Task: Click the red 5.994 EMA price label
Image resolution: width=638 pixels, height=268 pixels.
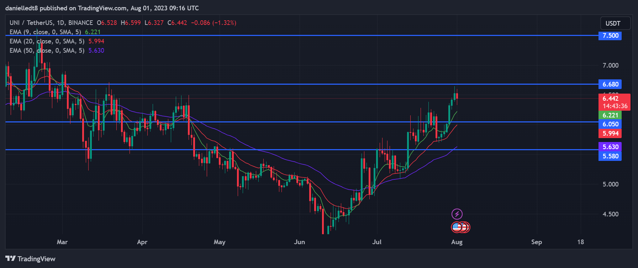Action: click(x=610, y=133)
